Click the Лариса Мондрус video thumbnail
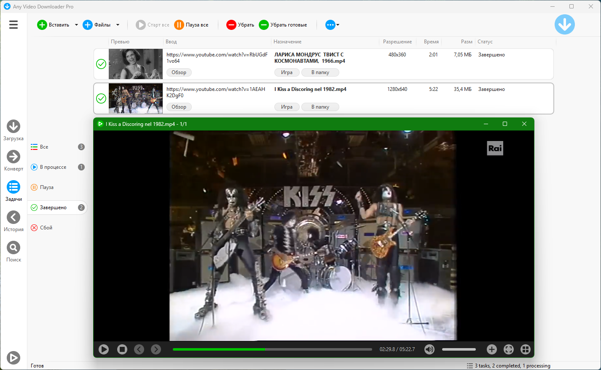This screenshot has width=601, height=370. pyautogui.click(x=136, y=64)
